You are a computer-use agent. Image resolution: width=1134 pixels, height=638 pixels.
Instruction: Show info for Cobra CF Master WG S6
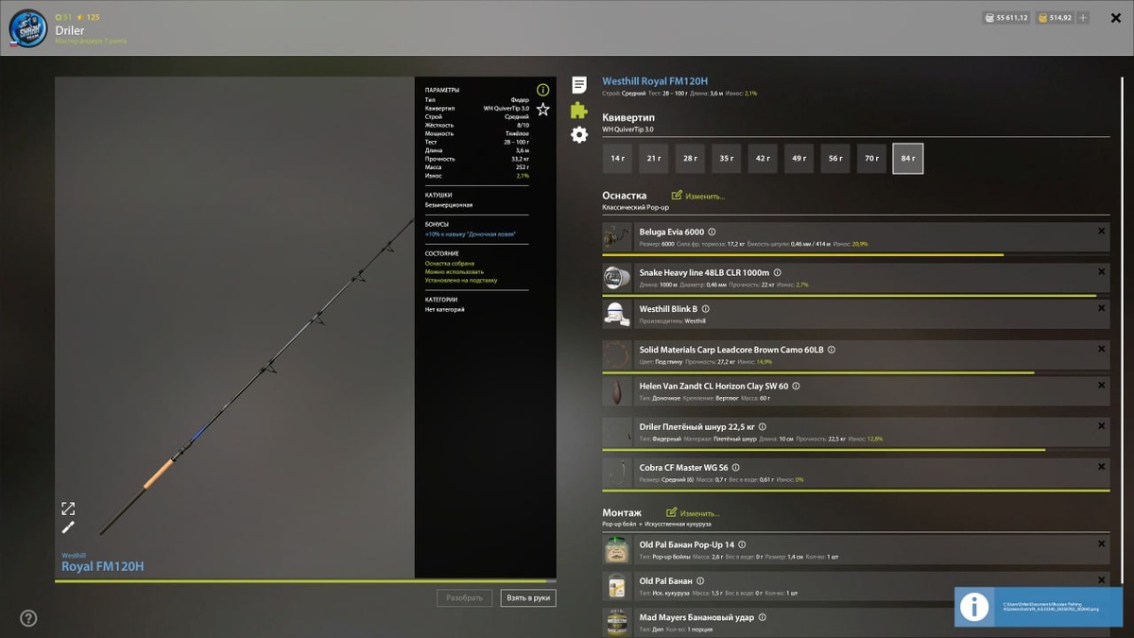tap(735, 468)
